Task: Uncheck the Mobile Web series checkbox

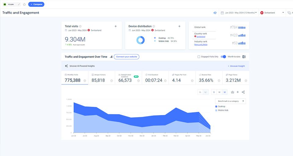Action: point(216,110)
